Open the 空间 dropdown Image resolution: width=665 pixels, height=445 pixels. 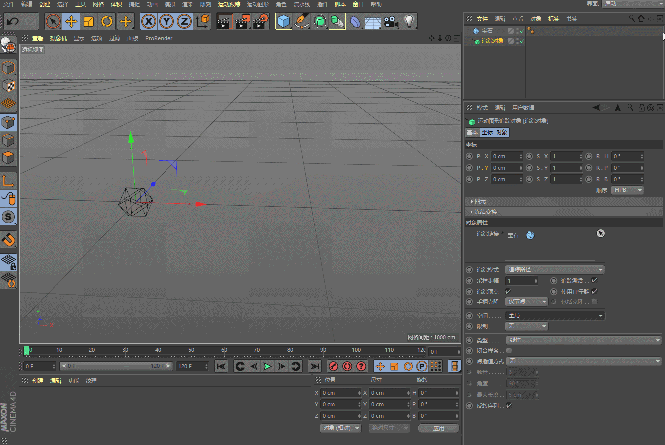[x=555, y=315]
